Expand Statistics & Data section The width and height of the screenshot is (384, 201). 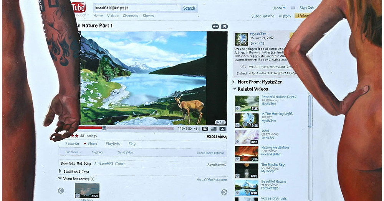pyautogui.click(x=60, y=171)
